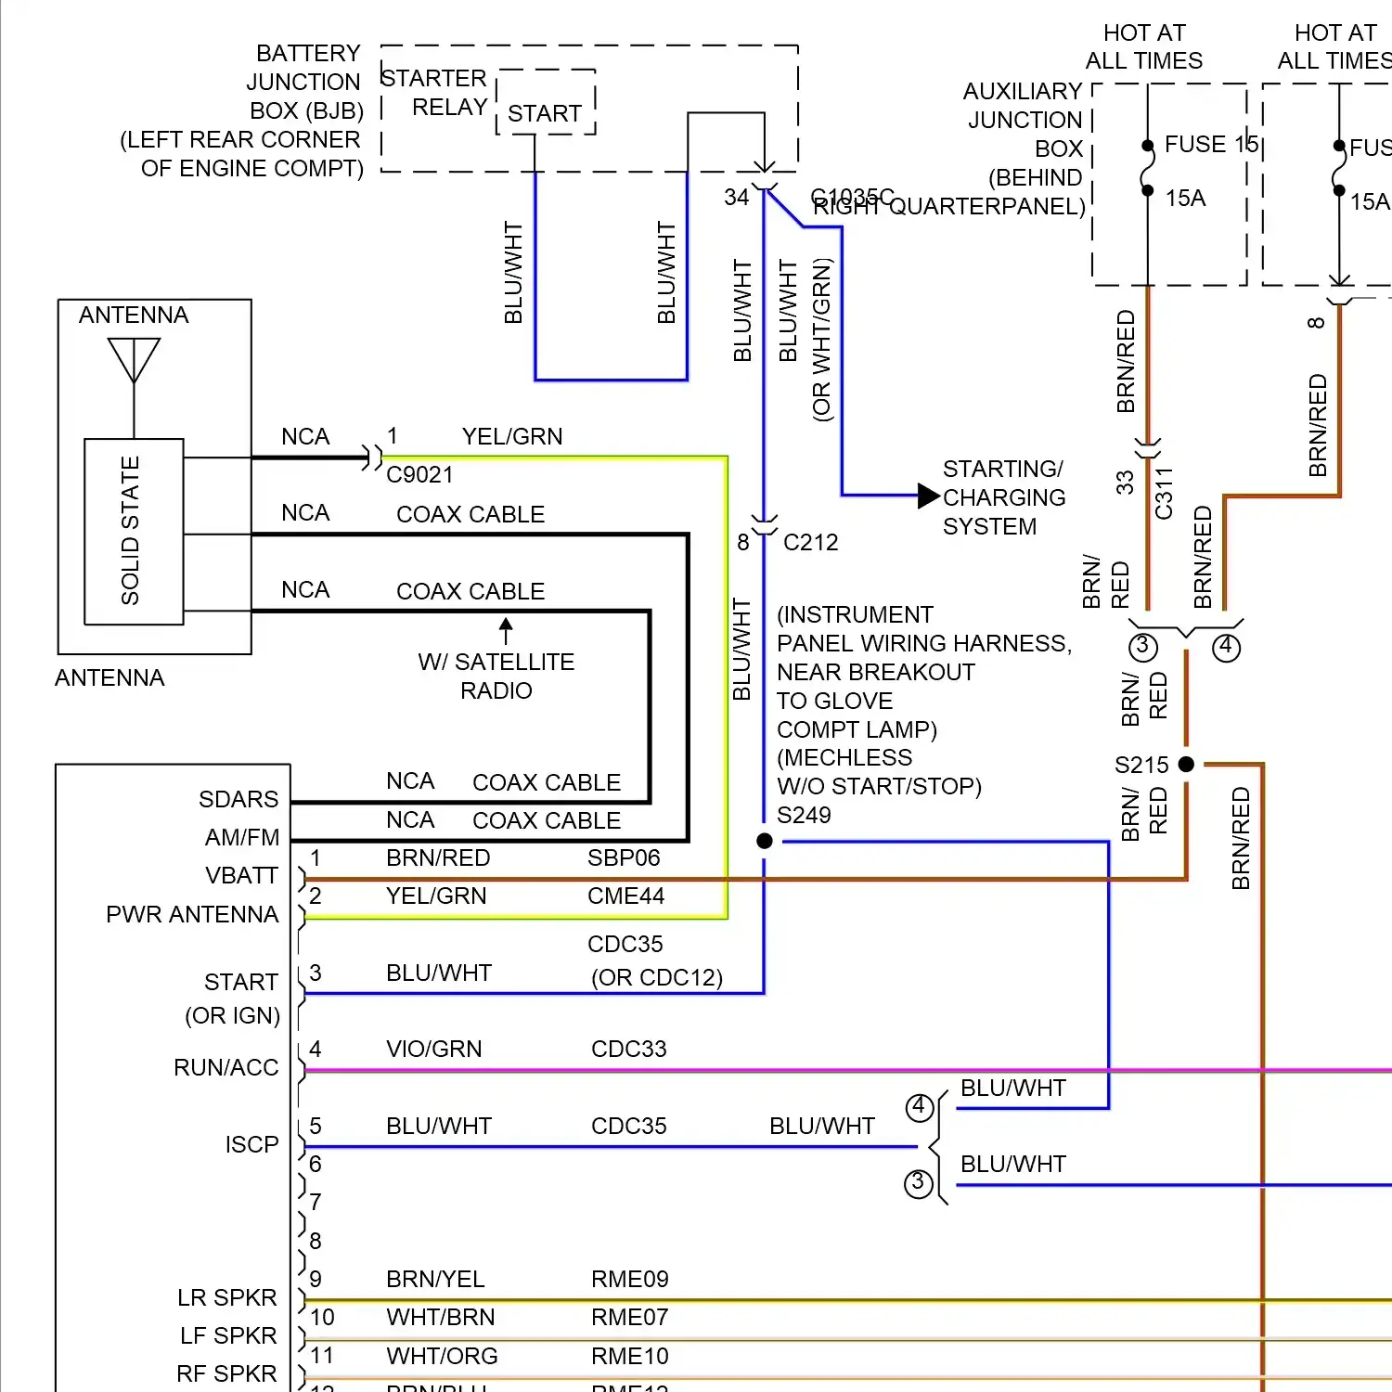
Task: Click the arrowhead pointing to STARTING/CHARGING SYSTEM
Action: (x=929, y=496)
